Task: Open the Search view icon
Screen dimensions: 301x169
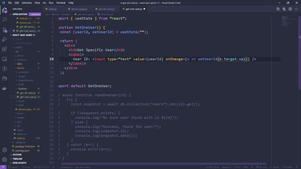Action: (x=5, y=20)
